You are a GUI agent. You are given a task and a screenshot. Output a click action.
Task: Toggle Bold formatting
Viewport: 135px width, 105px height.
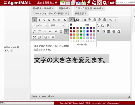(x=34, y=20)
